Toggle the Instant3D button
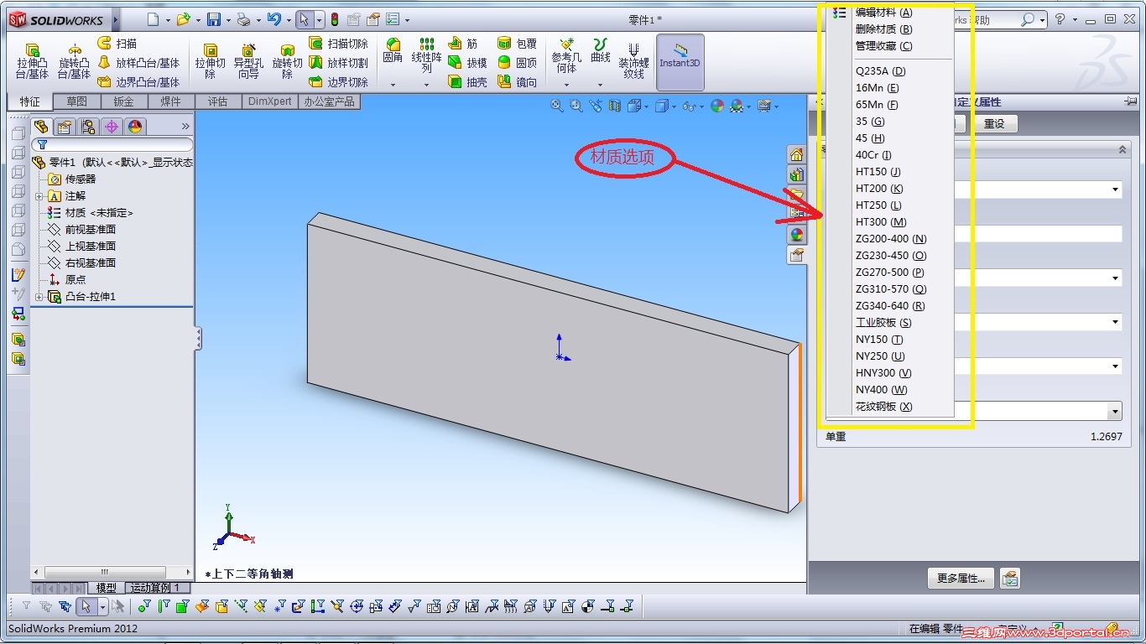 tap(680, 62)
